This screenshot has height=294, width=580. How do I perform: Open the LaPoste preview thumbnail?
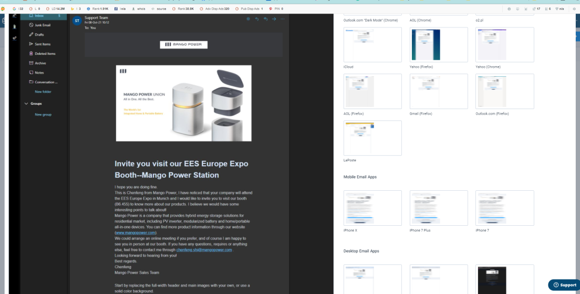[373, 138]
